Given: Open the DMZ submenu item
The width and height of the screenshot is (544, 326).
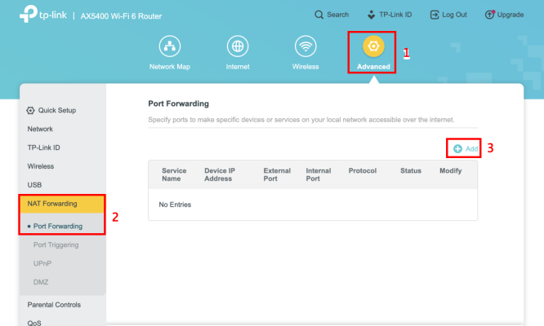Looking at the screenshot, I should pyautogui.click(x=41, y=282).
